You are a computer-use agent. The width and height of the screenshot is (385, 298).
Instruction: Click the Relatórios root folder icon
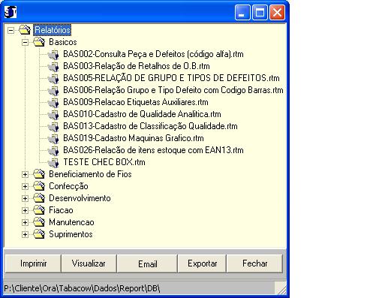(25, 30)
